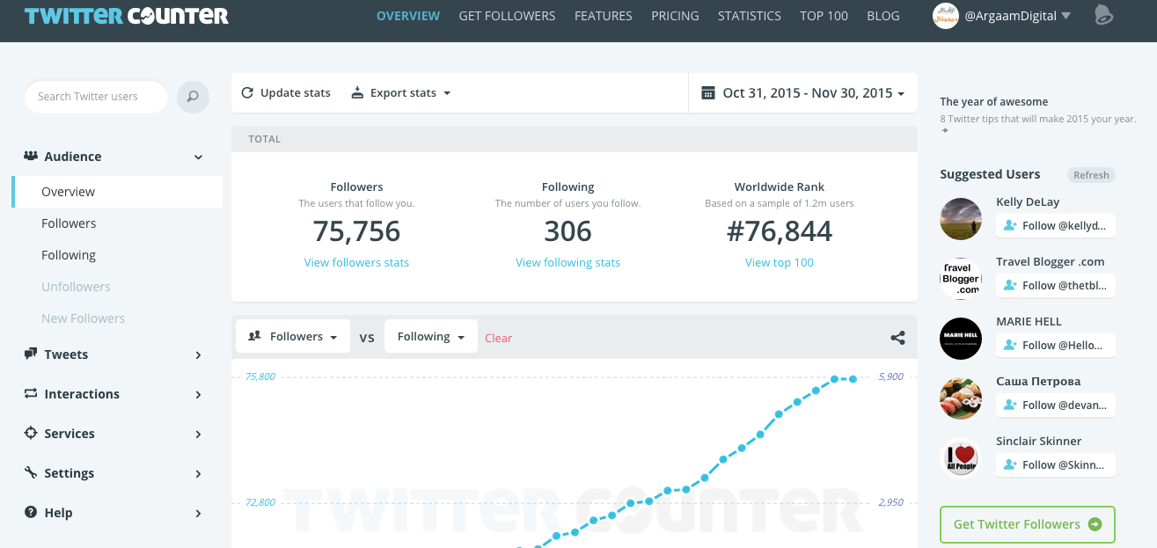Click the red Clear link
Screen dimensions: 1157x548
coord(498,338)
